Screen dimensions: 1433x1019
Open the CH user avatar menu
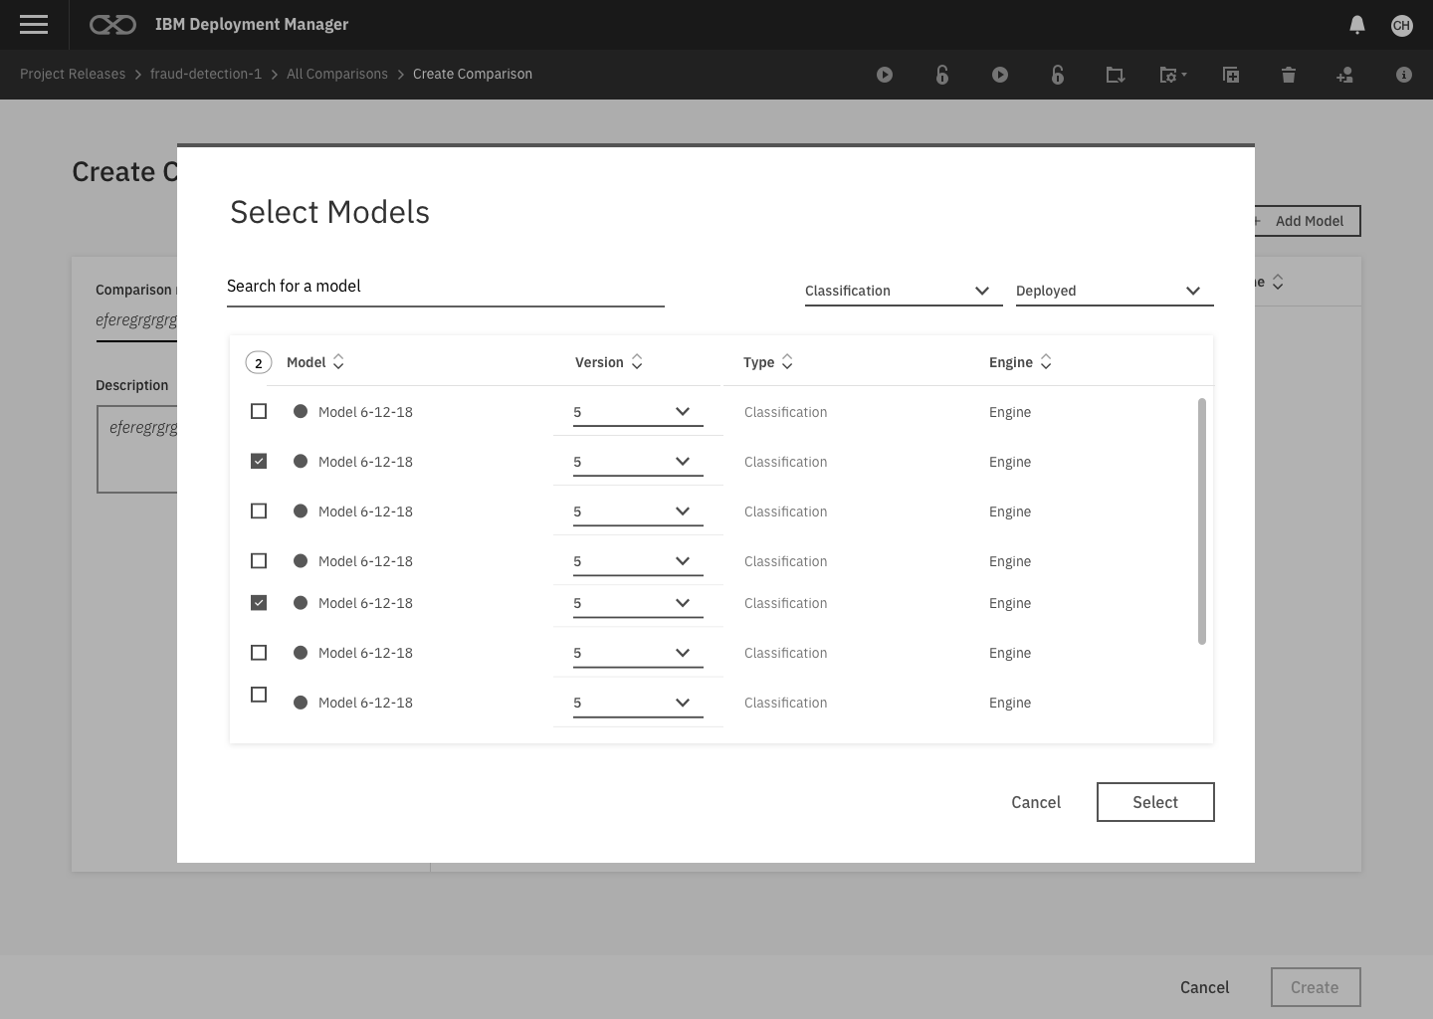(x=1401, y=25)
